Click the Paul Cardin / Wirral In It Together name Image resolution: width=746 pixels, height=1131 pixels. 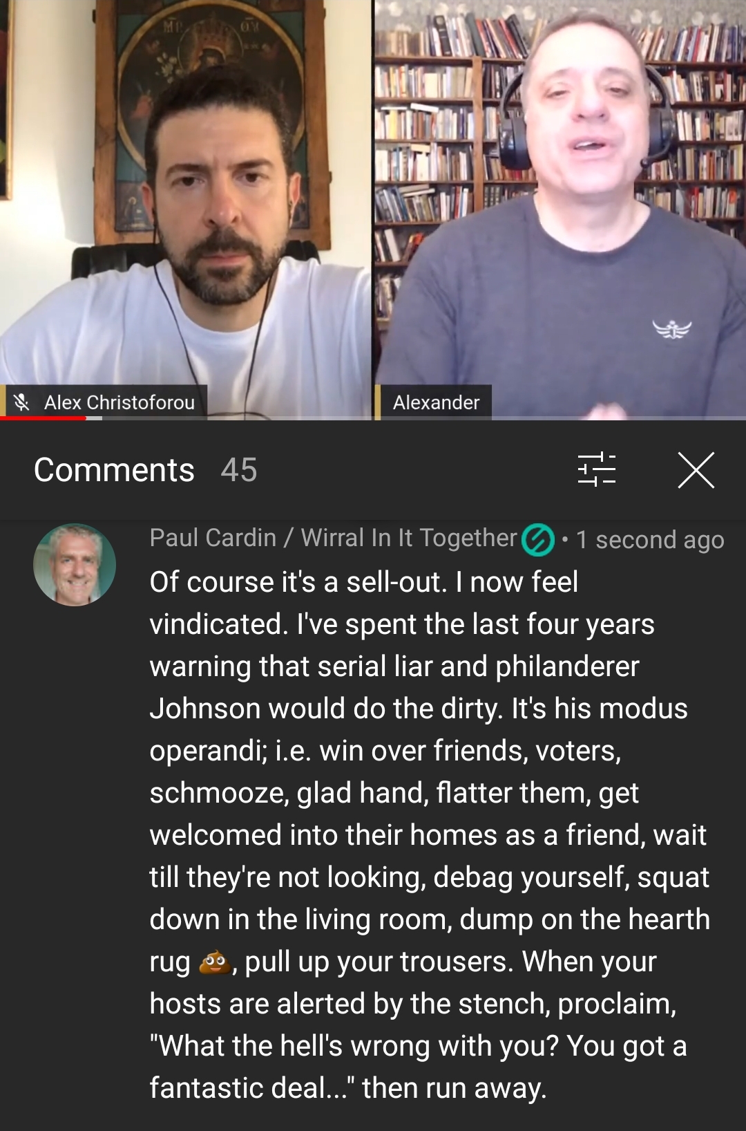[x=333, y=538]
